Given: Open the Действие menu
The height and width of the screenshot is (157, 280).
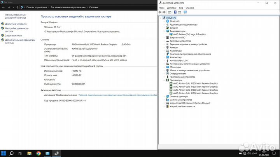Looking at the screenshot, I should (171, 8).
